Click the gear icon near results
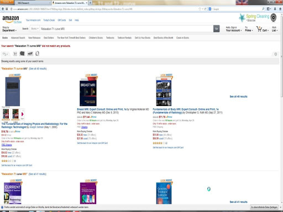 (276, 54)
